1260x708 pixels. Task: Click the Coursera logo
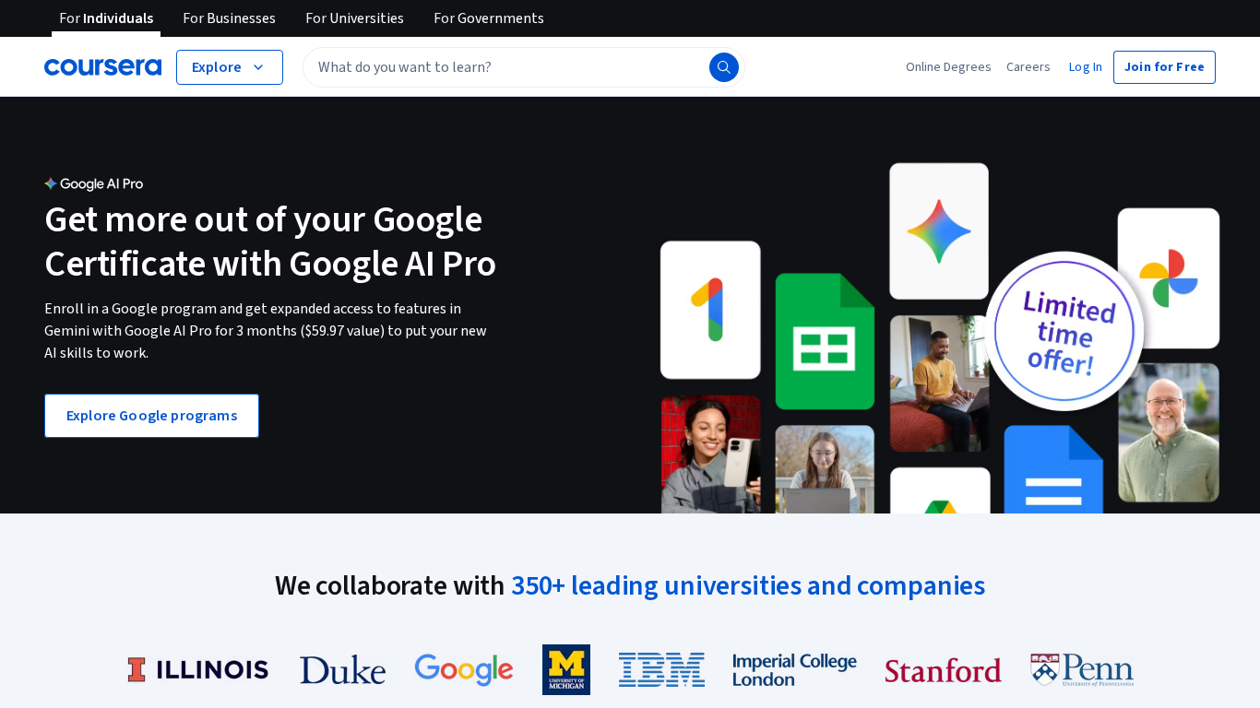tap(102, 66)
